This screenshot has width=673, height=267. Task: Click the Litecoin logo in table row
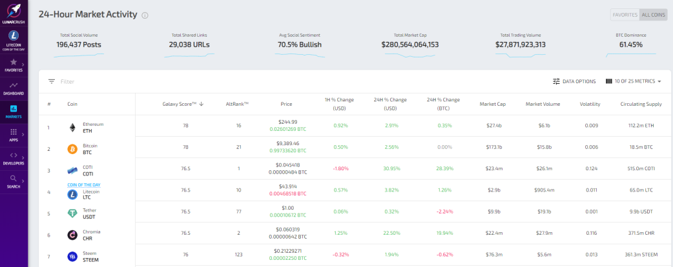coord(72,195)
